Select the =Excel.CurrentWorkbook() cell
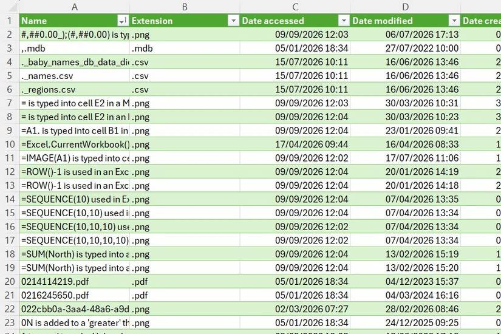The width and height of the screenshot is (501, 334). (x=75, y=145)
